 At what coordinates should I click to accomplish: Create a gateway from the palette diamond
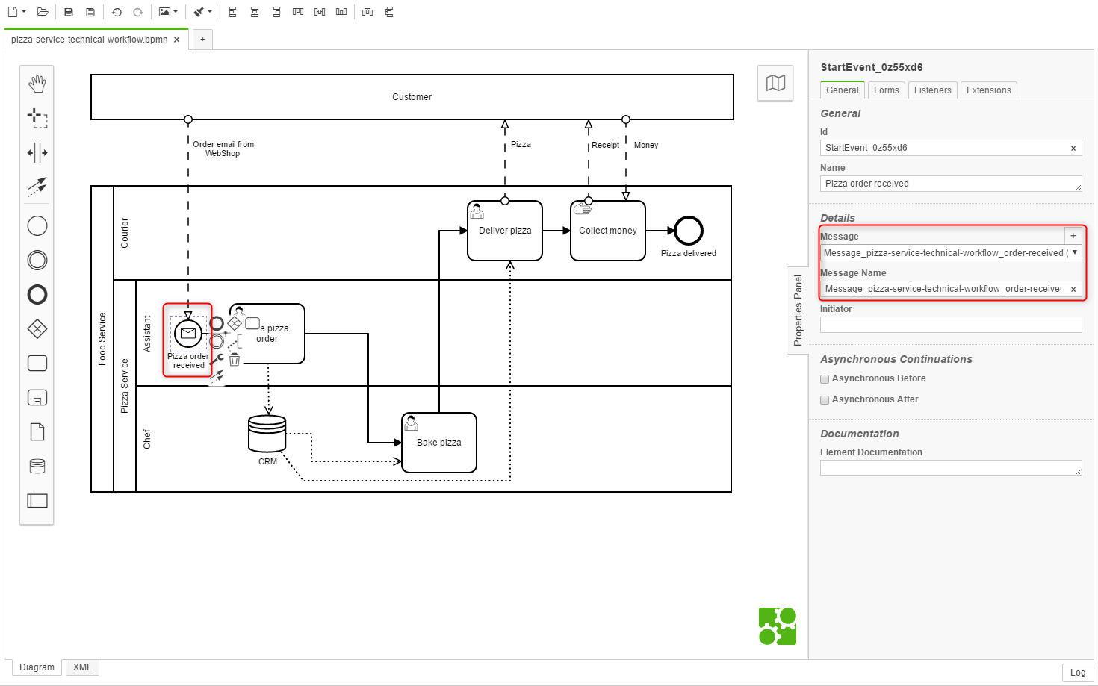click(37, 329)
